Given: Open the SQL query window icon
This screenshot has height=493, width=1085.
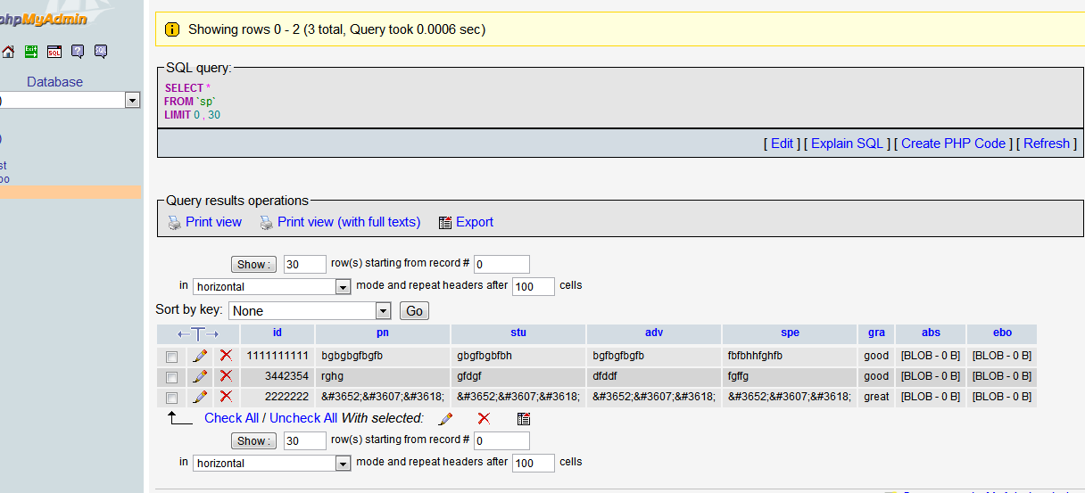Looking at the screenshot, I should point(54,52).
